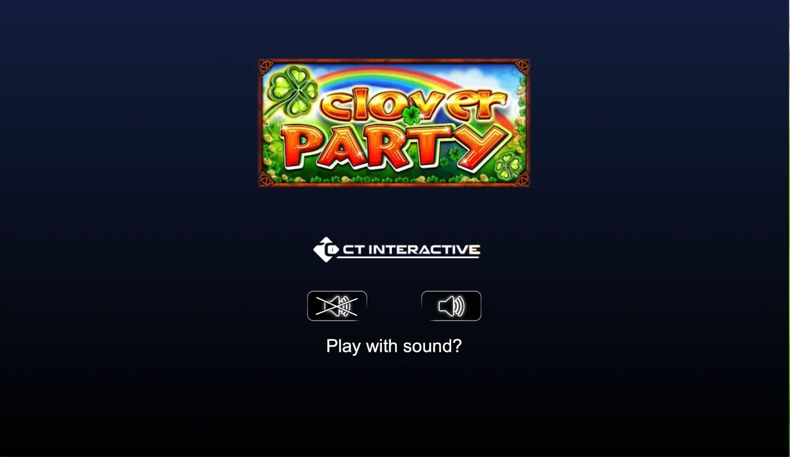
Task: Click the red PARTY word in banner
Action: click(395, 147)
